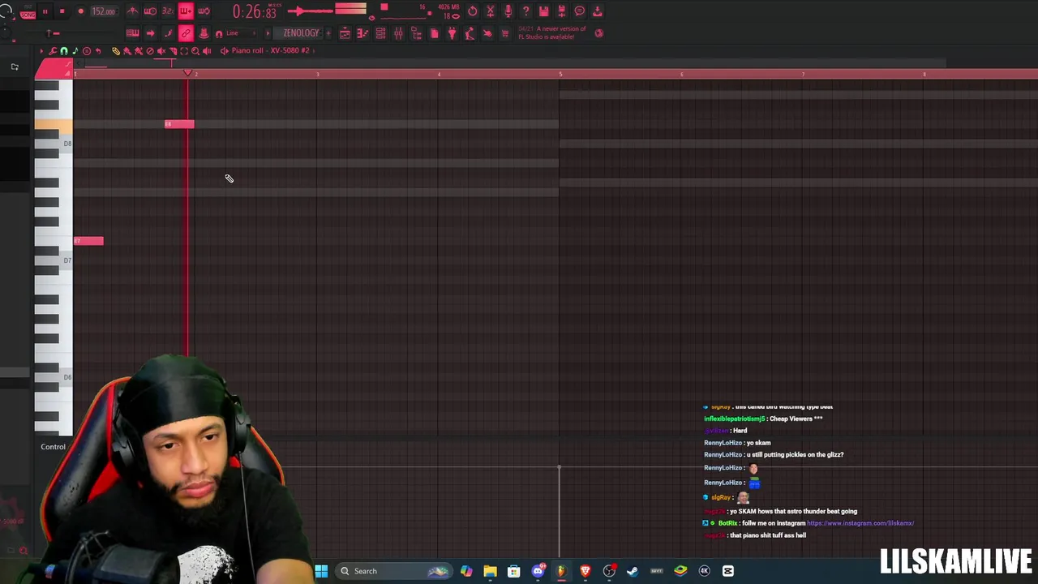1038x584 pixels.
Task: Select the Slice tool
Action: click(173, 51)
